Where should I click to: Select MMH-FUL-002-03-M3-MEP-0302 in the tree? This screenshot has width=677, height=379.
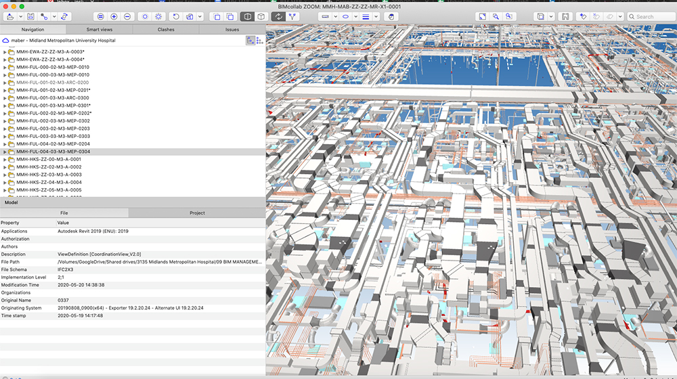coord(53,121)
